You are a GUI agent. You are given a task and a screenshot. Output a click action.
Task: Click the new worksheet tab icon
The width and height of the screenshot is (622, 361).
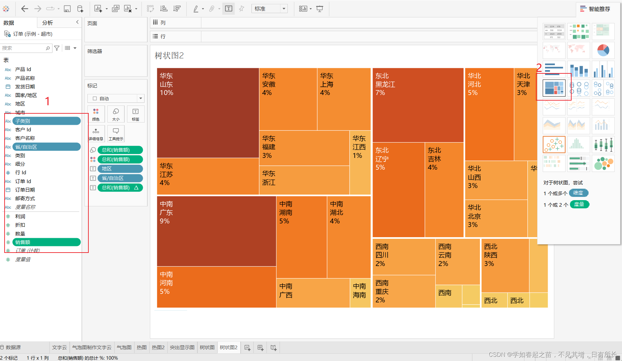(247, 348)
